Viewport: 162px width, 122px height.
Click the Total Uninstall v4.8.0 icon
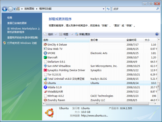click(x=45, y=79)
